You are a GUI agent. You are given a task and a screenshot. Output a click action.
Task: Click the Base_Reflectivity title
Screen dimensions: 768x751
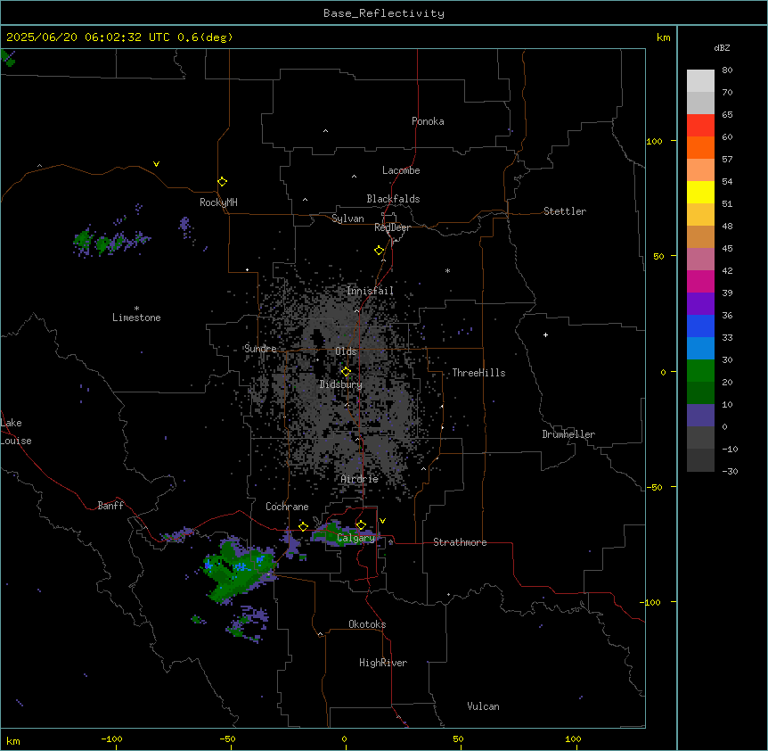click(x=384, y=13)
